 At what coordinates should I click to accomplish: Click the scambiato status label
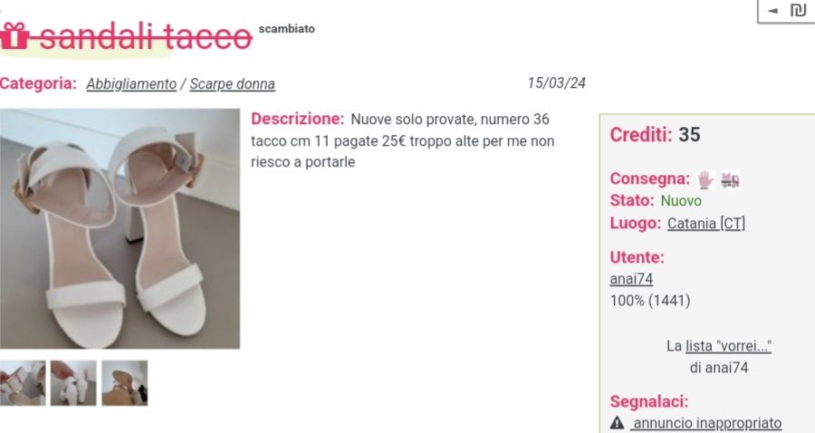pos(287,29)
